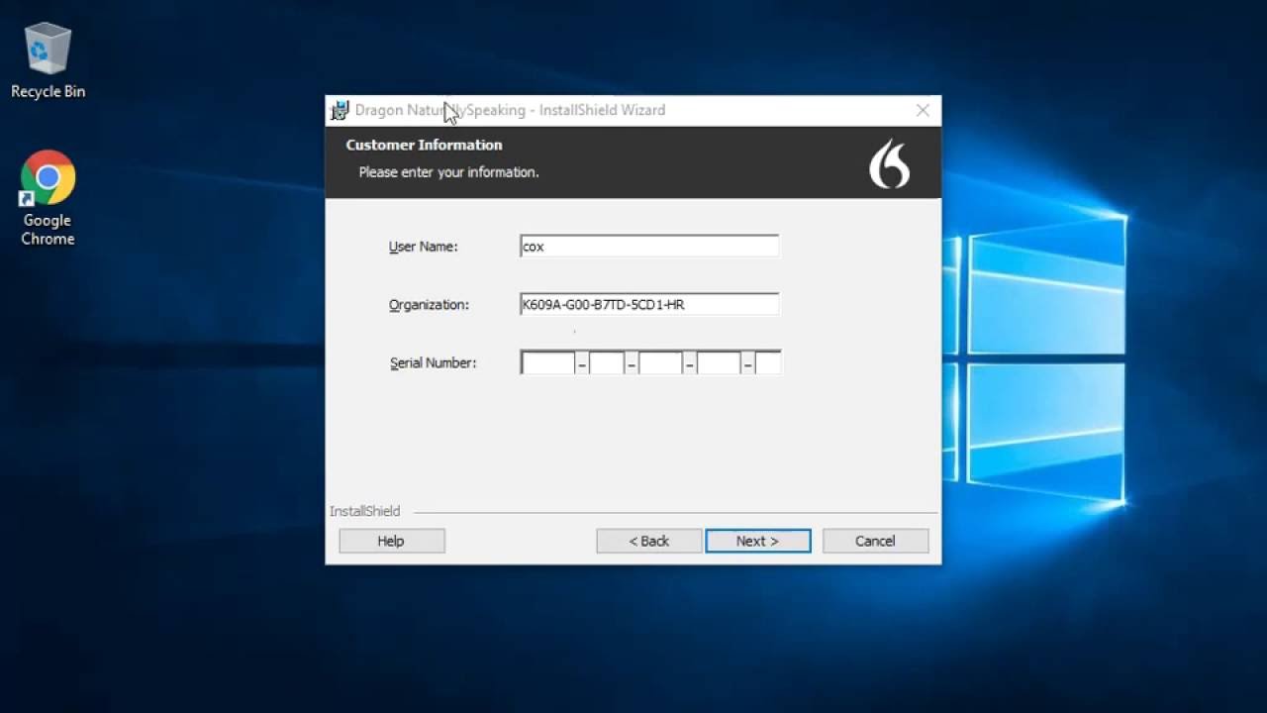This screenshot has height=713, width=1267.
Task: Open the Recycle Bin desktop icon
Action: point(48,61)
